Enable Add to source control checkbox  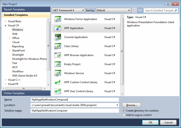coord(123,115)
